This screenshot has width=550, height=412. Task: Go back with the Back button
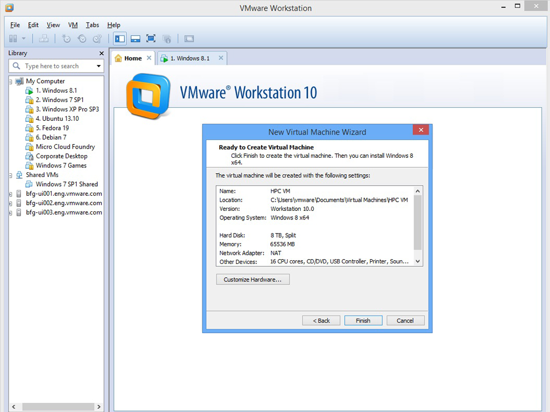click(321, 320)
